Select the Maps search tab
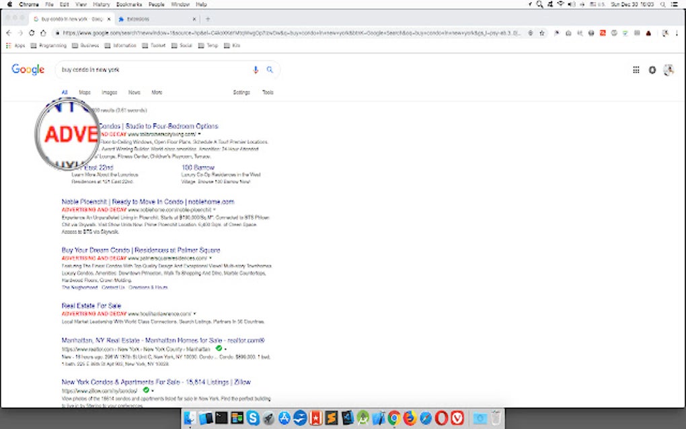The height and width of the screenshot is (429, 686). coord(85,92)
